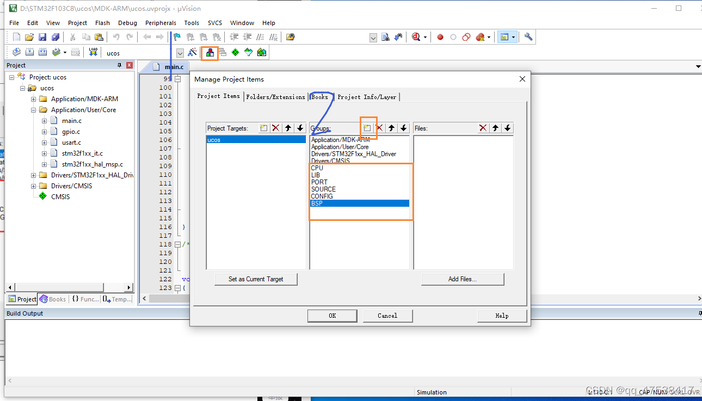Screen dimensions: 702x401
Task: Click the Download to flash LOAD icon
Action: coord(93,52)
